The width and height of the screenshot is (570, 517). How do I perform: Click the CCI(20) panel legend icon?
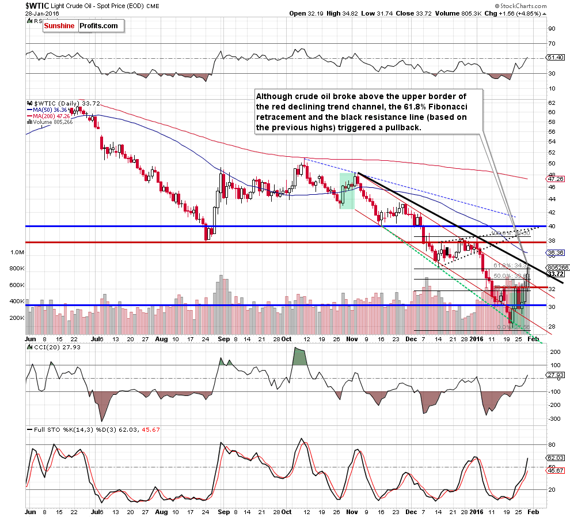[30, 347]
